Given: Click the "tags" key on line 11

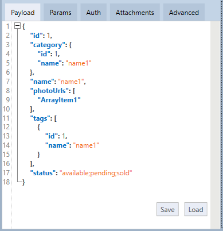Looking at the screenshot, I should [x=40, y=118].
